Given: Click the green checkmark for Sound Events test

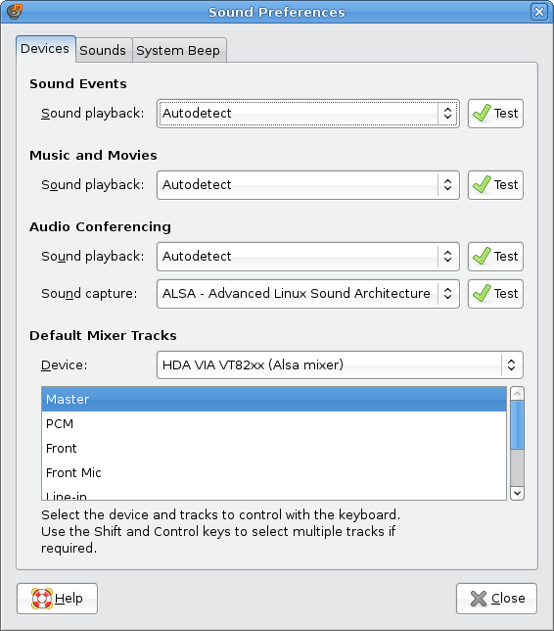Looking at the screenshot, I should [482, 113].
